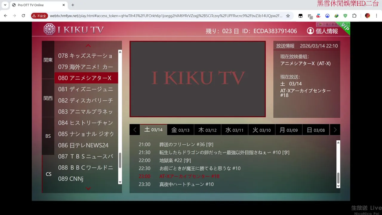Screen dimensions: 382x215
Task: Select channel 082 ディスカバリーチャンネル
Action: point(86,100)
